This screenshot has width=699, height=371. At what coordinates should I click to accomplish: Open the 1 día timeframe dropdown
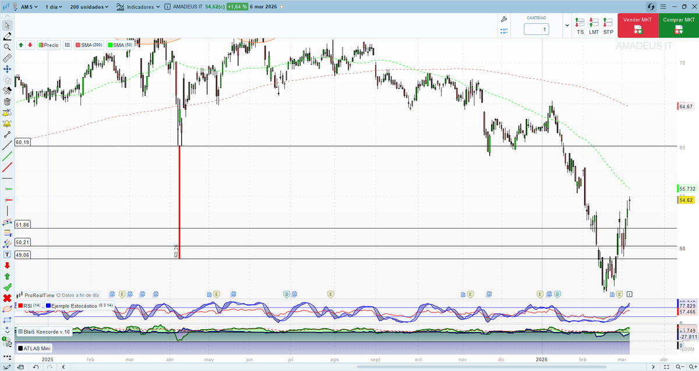(54, 7)
